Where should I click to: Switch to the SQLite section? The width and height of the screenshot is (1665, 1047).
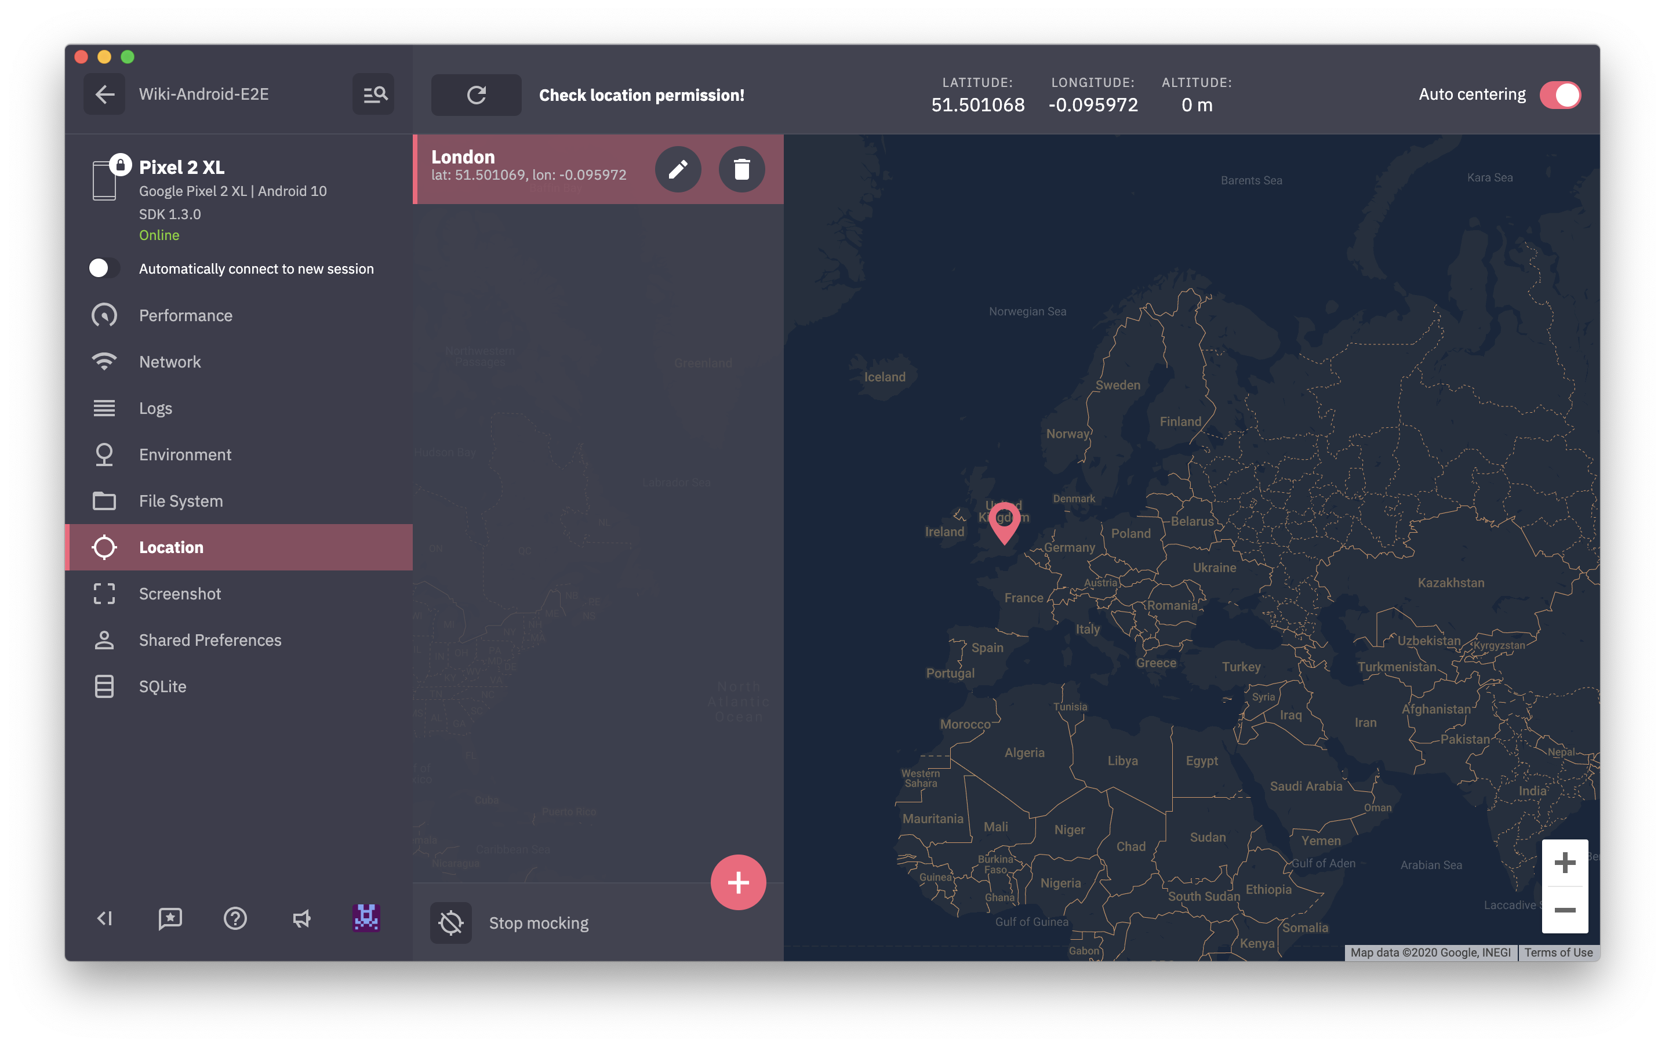162,687
